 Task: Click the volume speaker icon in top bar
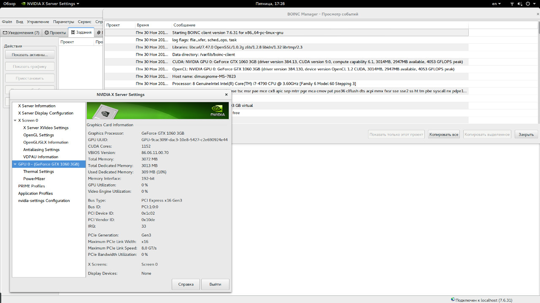point(520,4)
